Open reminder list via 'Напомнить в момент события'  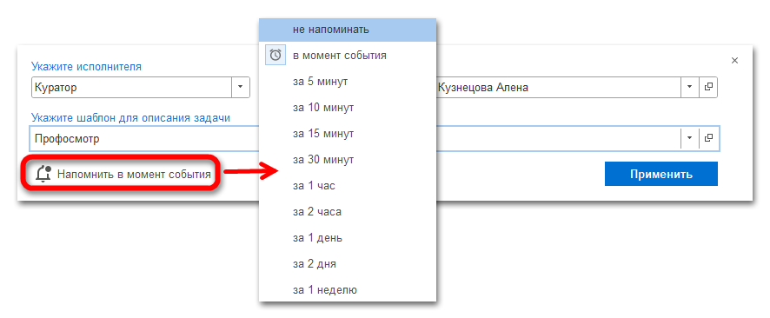tap(134, 175)
